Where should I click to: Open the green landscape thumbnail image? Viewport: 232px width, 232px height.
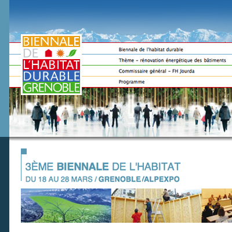[x=66, y=205]
